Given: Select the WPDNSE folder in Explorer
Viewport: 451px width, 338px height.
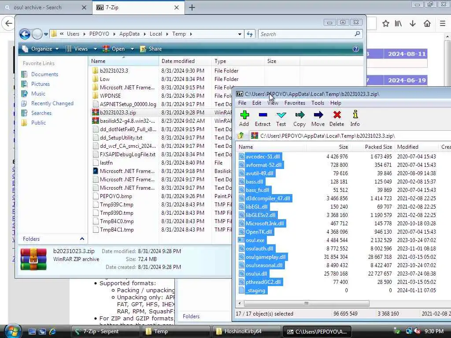Looking at the screenshot, I should [110, 96].
